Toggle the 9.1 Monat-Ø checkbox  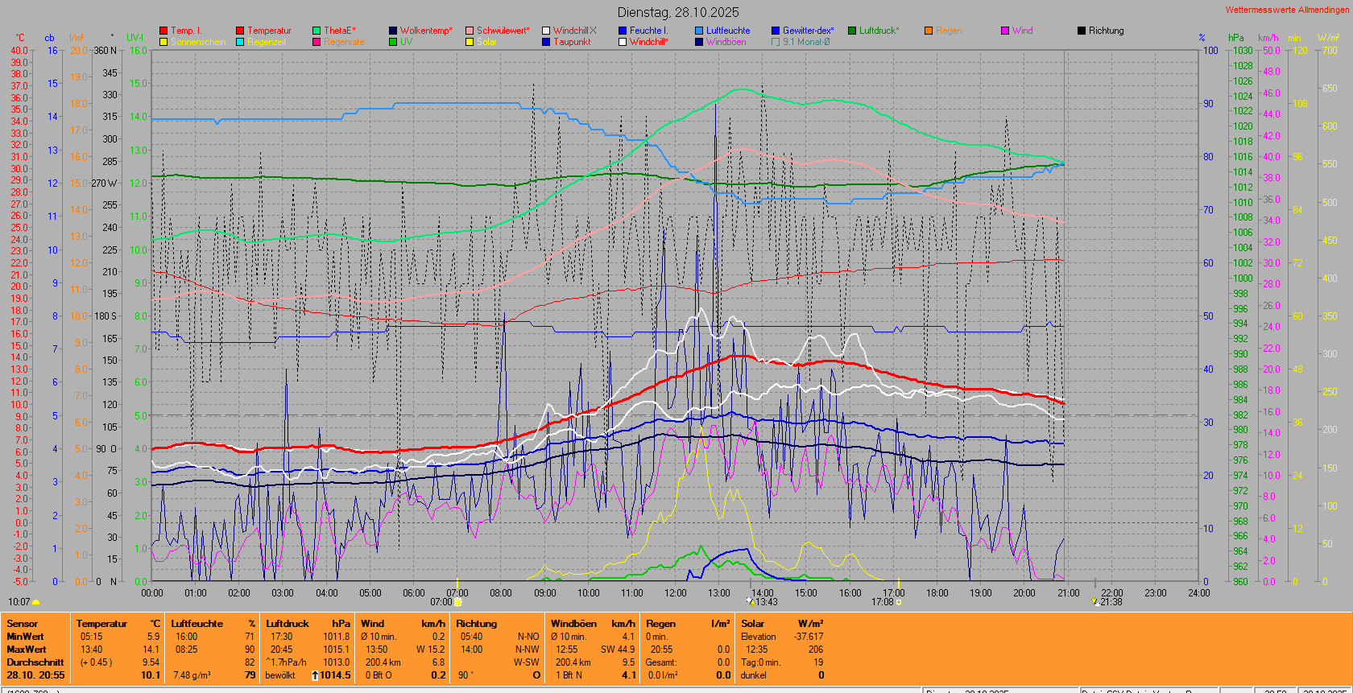[776, 42]
